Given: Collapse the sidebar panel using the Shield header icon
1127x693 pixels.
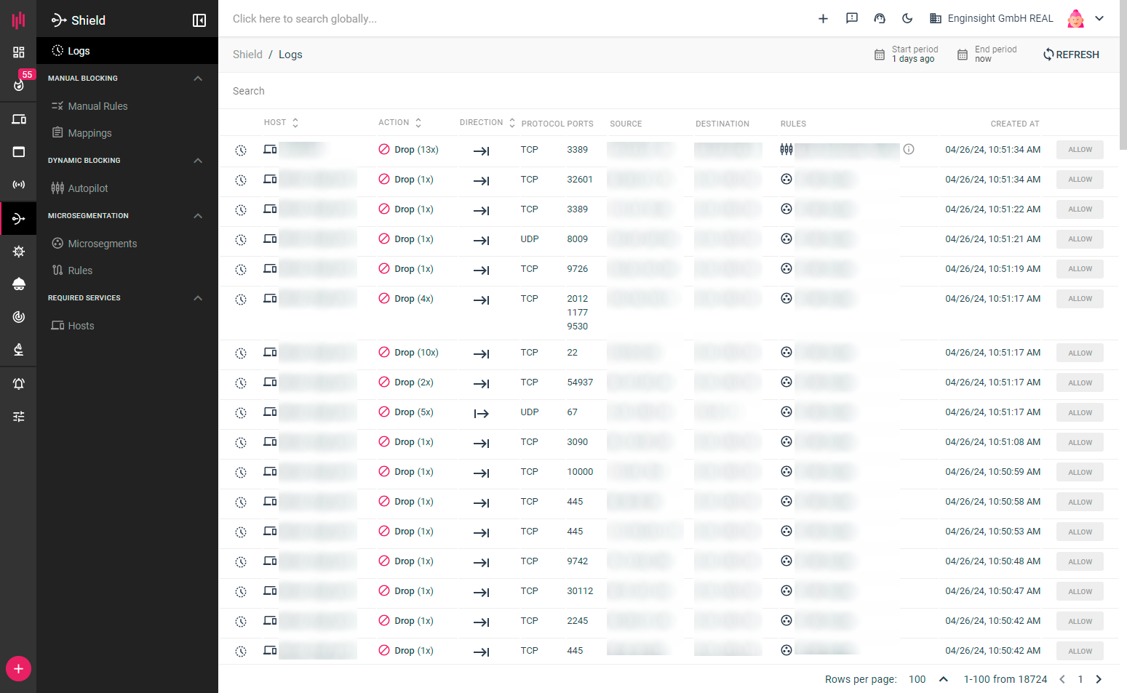Looking at the screenshot, I should coord(199,20).
